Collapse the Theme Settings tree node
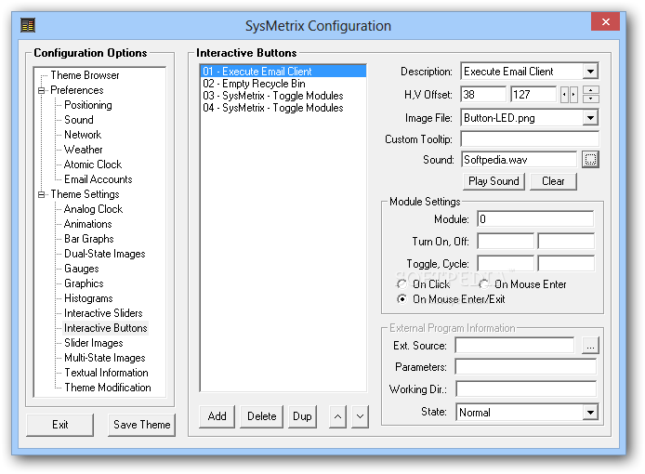645x474 pixels. click(41, 194)
